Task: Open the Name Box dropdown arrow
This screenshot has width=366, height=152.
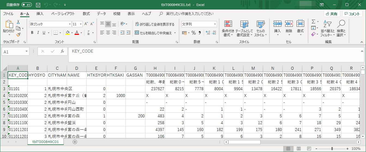Action: [26, 51]
